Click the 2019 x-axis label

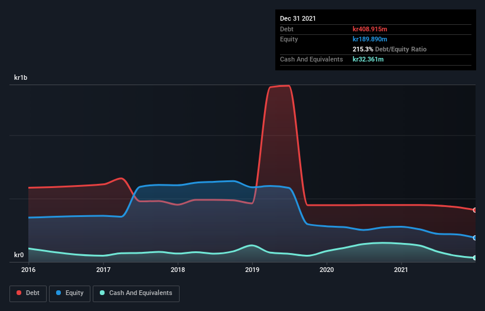click(x=252, y=270)
